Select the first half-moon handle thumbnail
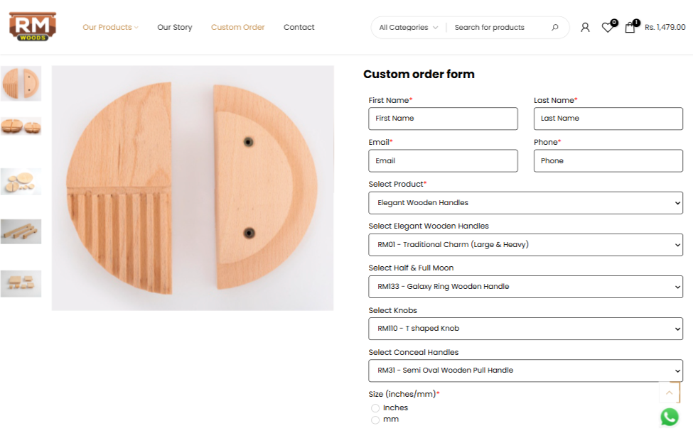This screenshot has width=693, height=433. [x=21, y=84]
